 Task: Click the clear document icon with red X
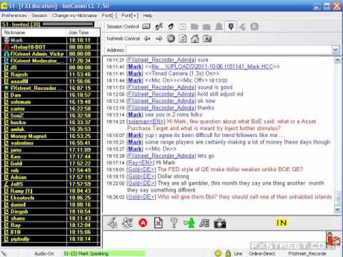point(159,223)
